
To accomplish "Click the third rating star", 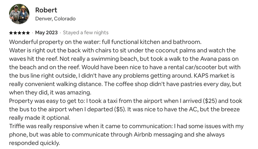I will 19,33.
